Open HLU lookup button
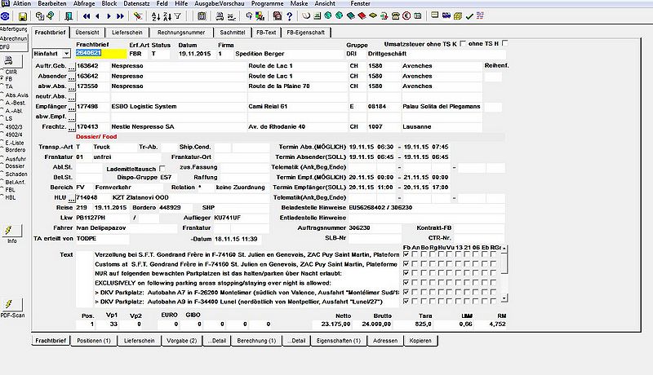653x375 pixels. (72, 198)
